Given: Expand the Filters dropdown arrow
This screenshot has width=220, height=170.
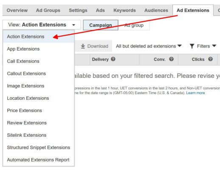Looking at the screenshot, I should [x=214, y=46].
